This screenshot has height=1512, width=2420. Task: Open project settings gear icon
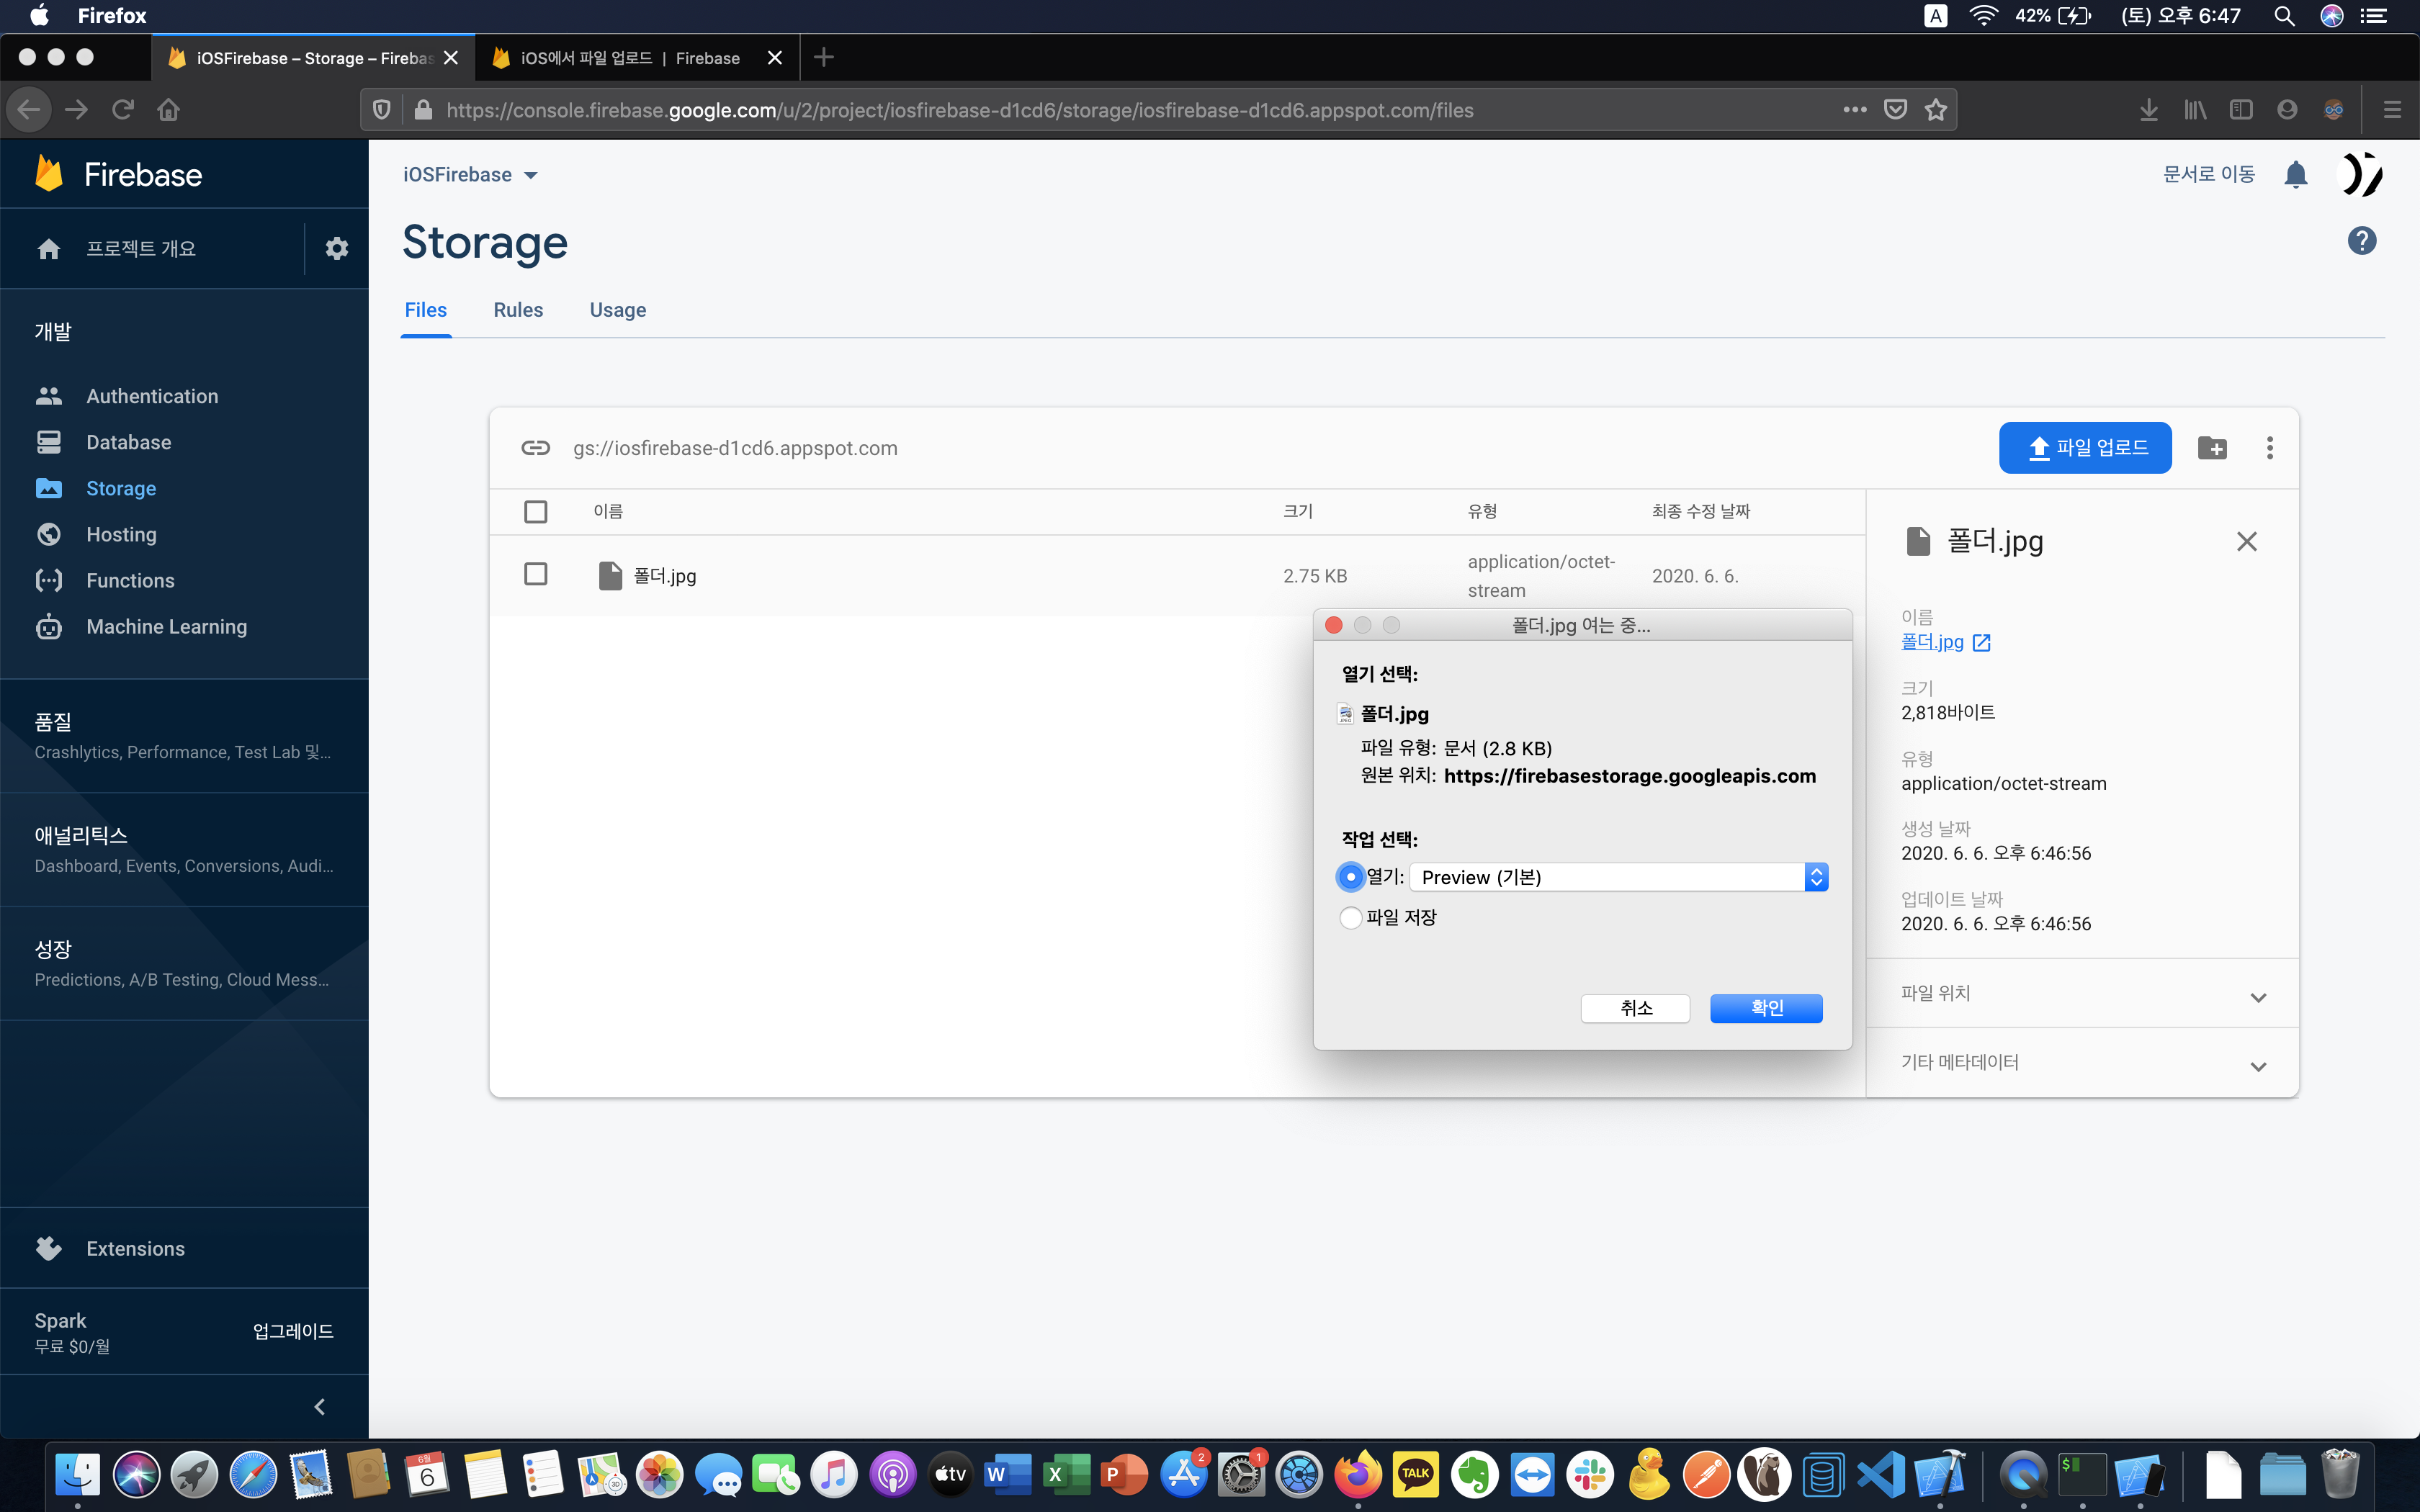(337, 248)
